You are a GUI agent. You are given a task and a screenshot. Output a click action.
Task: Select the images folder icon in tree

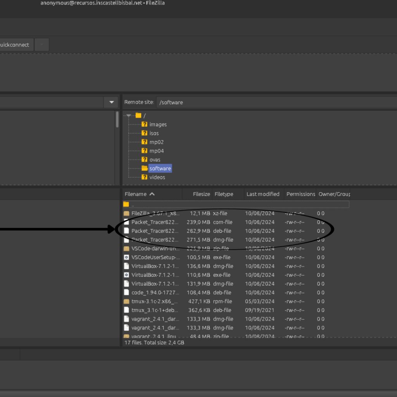144,124
